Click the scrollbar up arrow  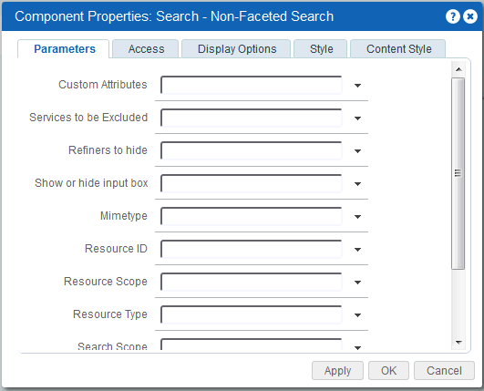point(458,69)
